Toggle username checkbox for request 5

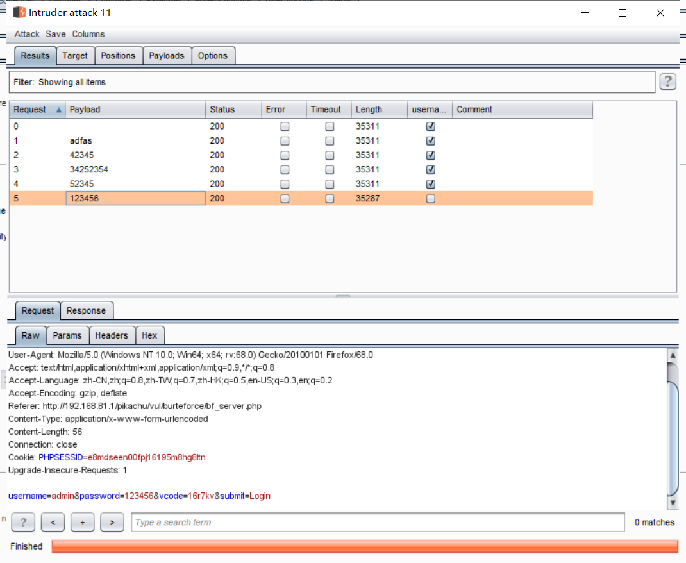pyautogui.click(x=430, y=199)
